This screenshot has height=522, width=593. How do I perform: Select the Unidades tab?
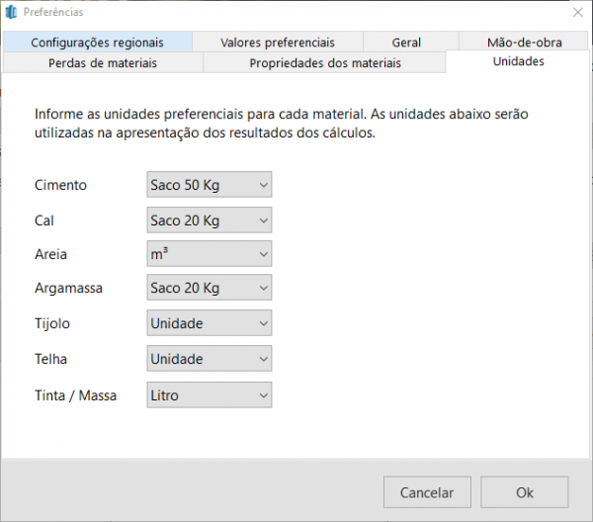click(x=518, y=61)
